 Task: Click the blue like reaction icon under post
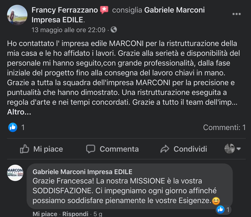coord(12,127)
